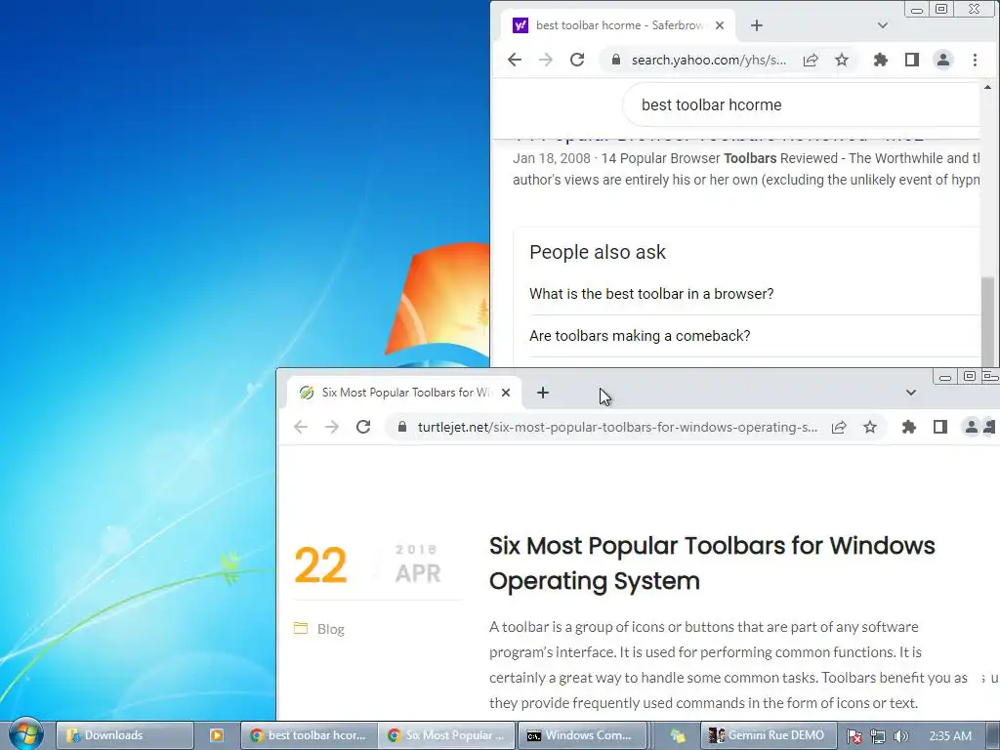Switch to 'Six Most Popular...' Chrome taskbar button

point(447,735)
